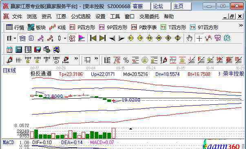Open the calendar date icon
The height and width of the screenshot is (149, 246).
click(9, 50)
